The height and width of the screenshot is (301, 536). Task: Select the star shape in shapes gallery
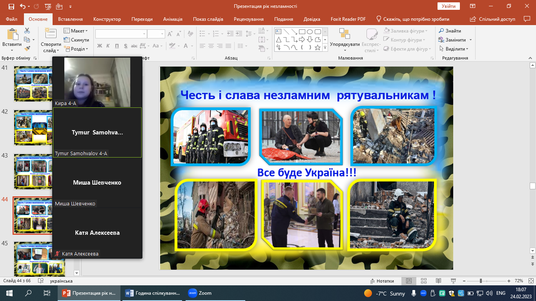(x=317, y=48)
